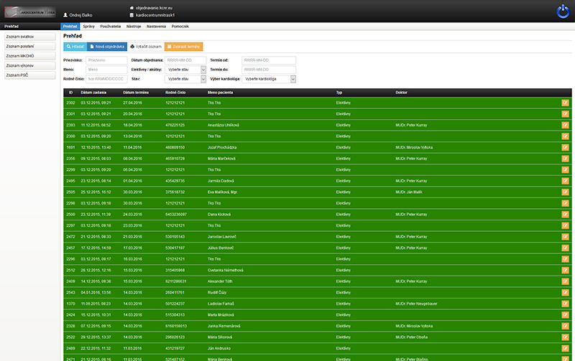Open Zoznam poistení in sidebar
This screenshot has height=361, width=575.
(30, 47)
